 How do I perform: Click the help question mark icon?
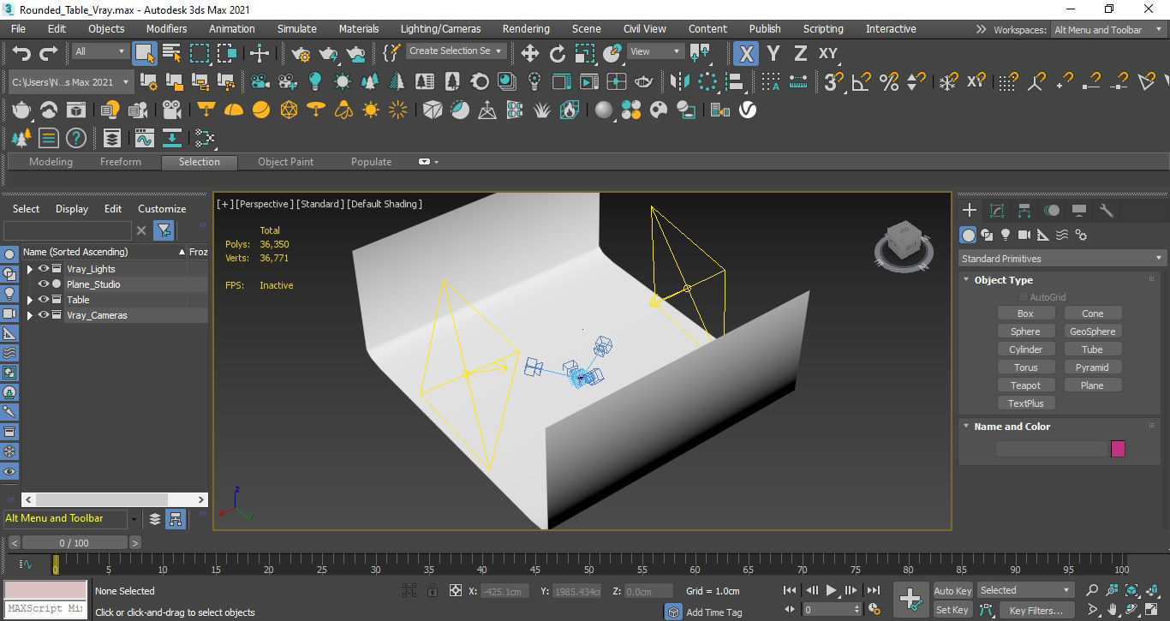(x=76, y=138)
